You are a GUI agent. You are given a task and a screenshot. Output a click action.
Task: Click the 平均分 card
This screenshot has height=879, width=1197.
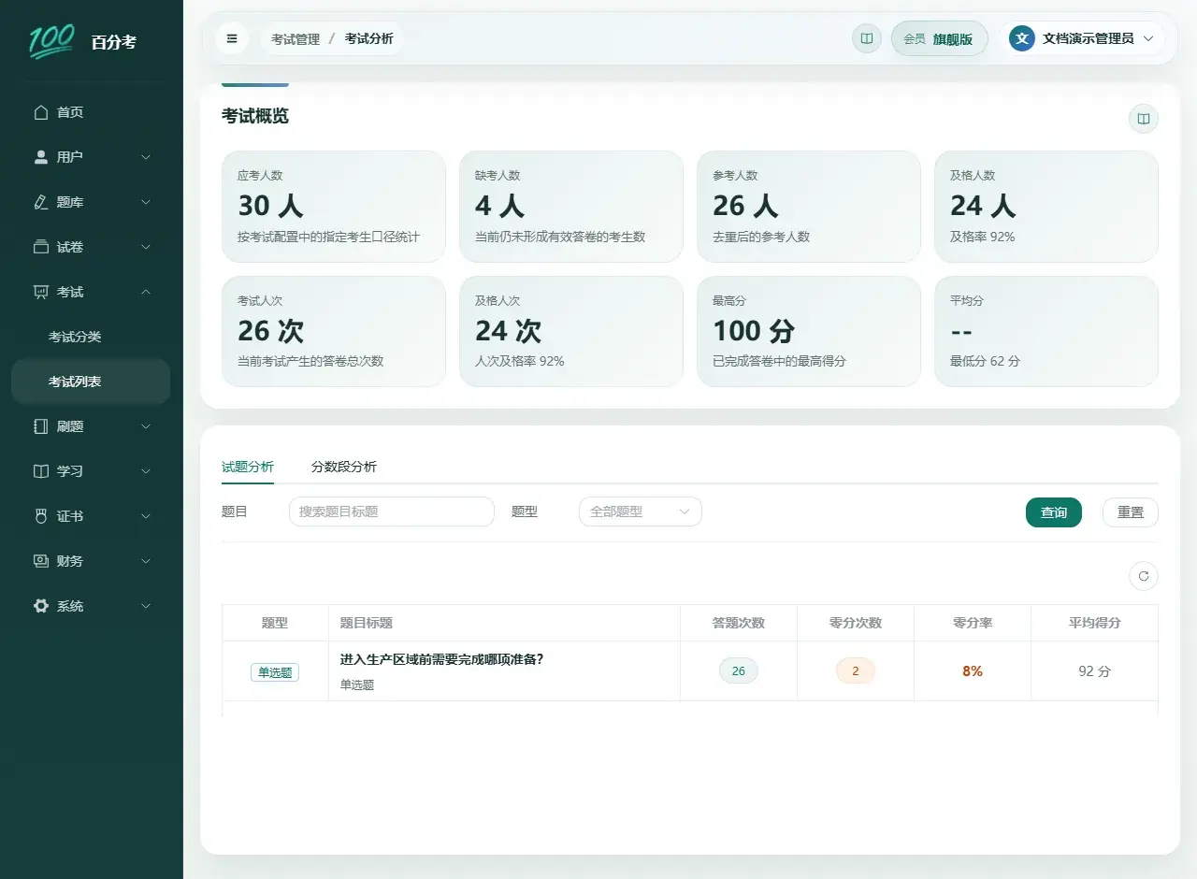pos(1046,331)
